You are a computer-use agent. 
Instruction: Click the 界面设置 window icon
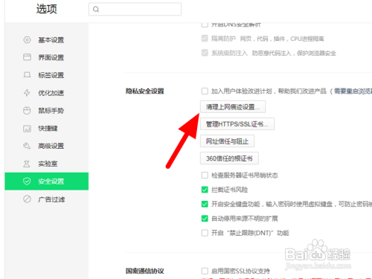[27, 57]
